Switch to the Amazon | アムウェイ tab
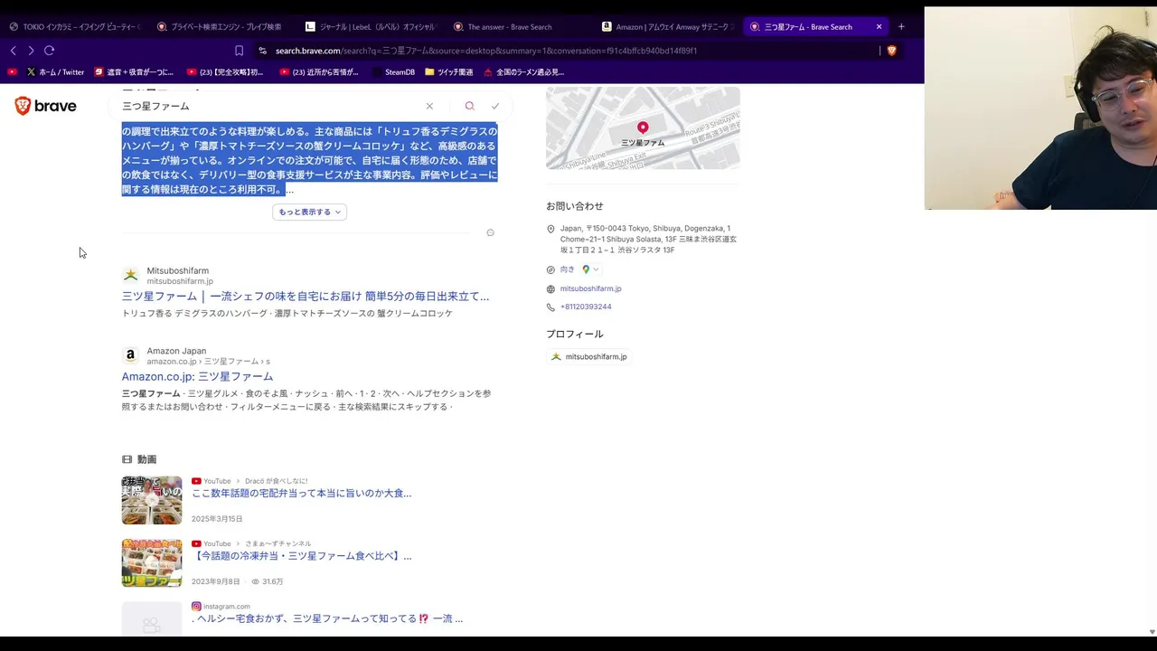1157x651 pixels. [x=667, y=26]
